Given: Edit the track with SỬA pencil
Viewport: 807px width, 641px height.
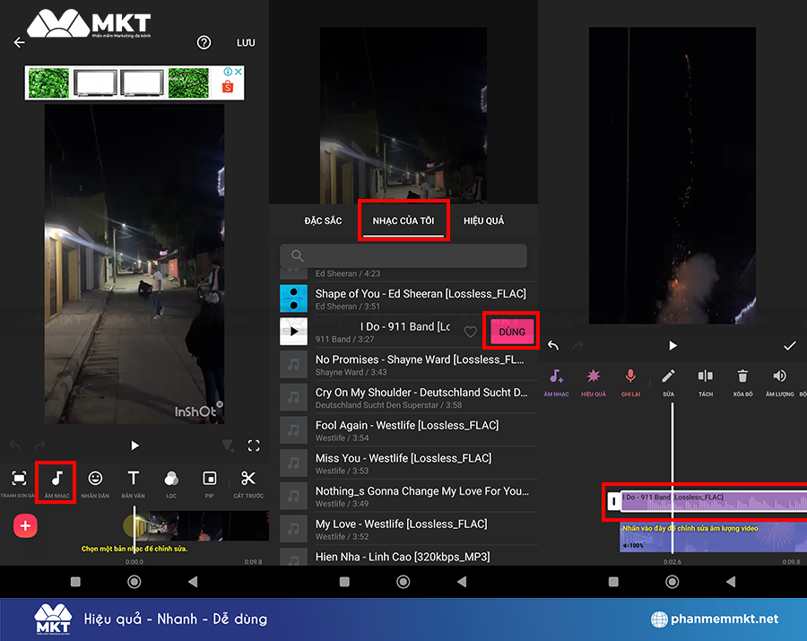Looking at the screenshot, I should pyautogui.click(x=668, y=382).
